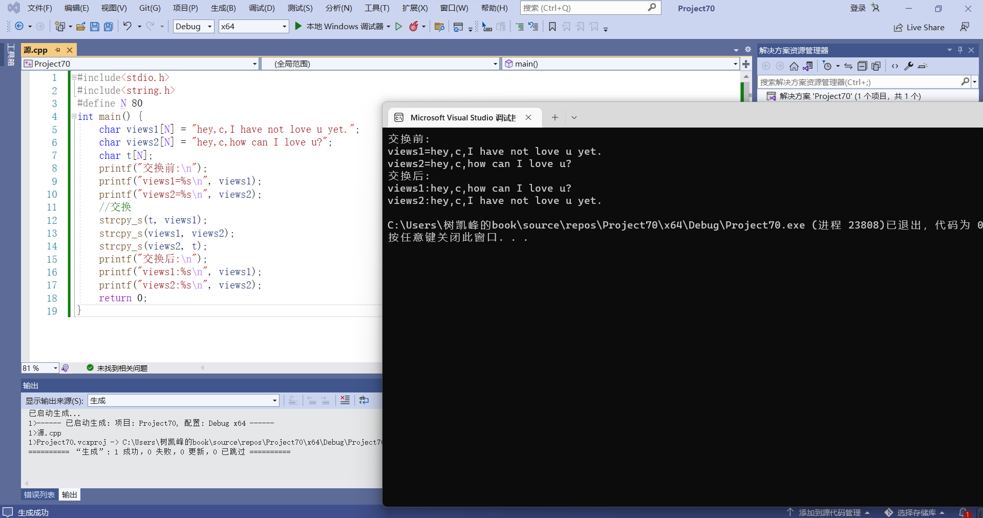The image size is (983, 518).
Task: Click the Open File folder icon
Action: pyautogui.click(x=80, y=27)
